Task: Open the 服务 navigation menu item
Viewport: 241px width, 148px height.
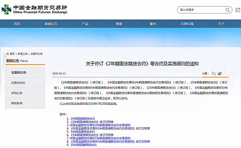Action: tap(153, 24)
